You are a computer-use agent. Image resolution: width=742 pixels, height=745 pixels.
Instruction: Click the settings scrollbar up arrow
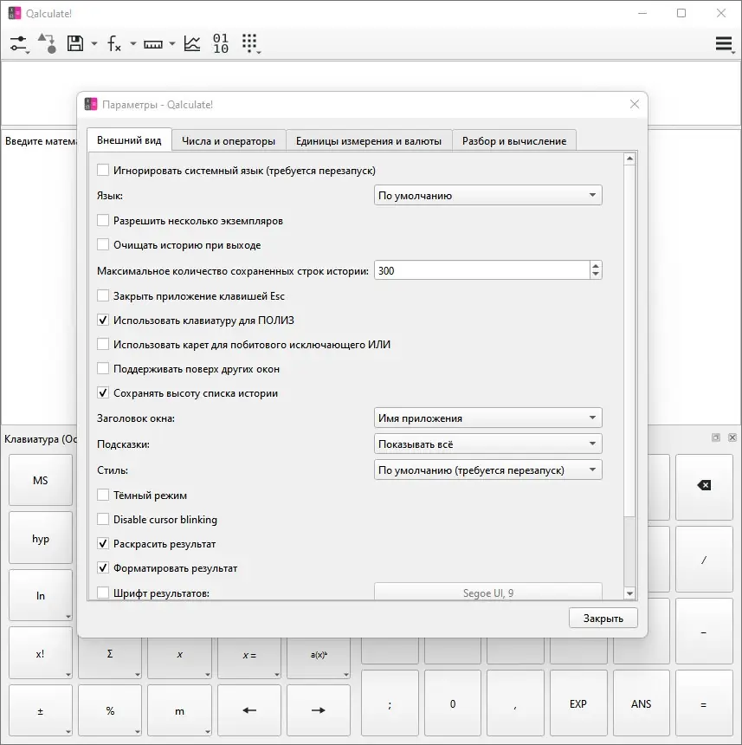tap(629, 159)
